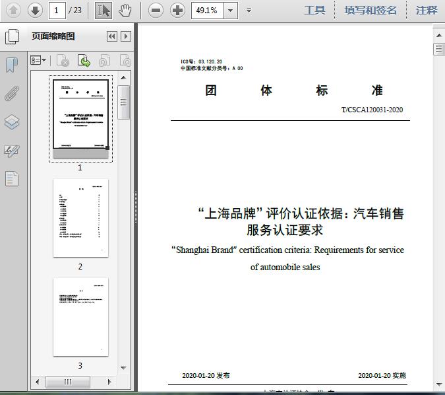Click the 页面缩略图 panel title
The height and width of the screenshot is (395, 445).
[x=53, y=36]
